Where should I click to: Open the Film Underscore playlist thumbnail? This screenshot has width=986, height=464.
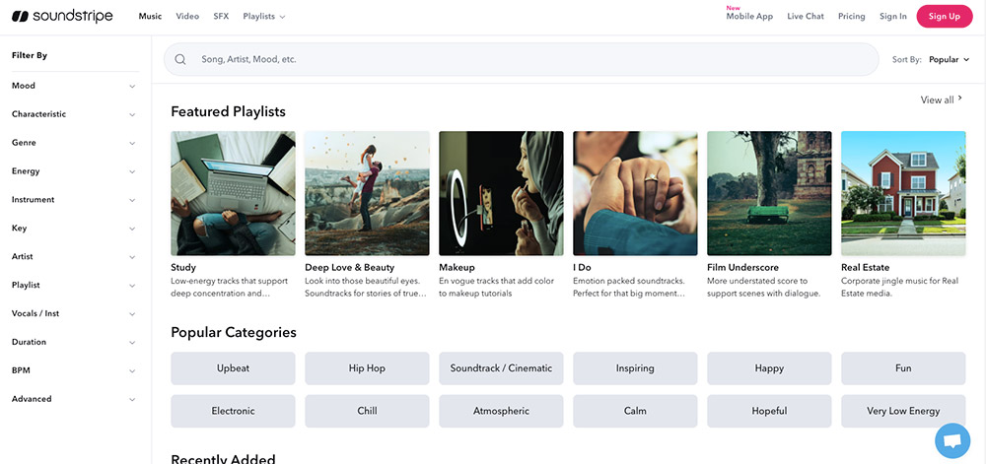[770, 193]
